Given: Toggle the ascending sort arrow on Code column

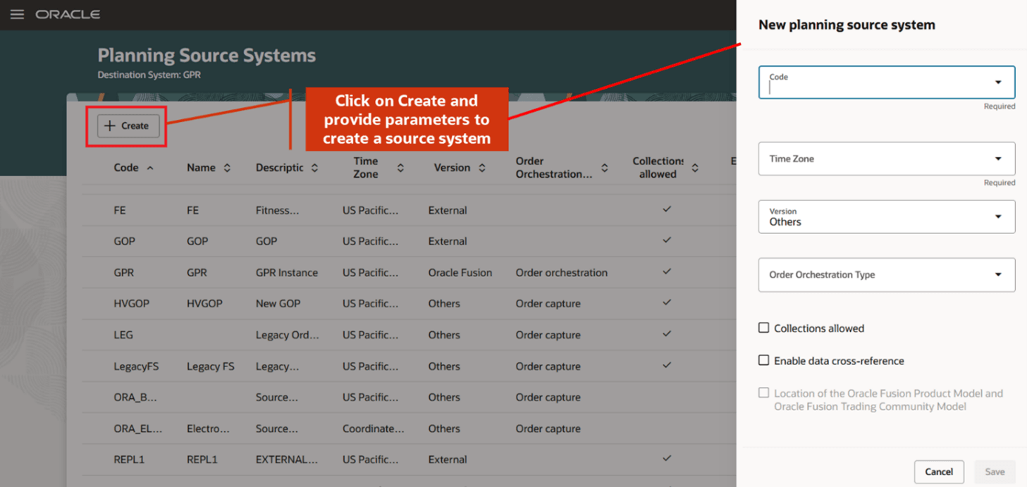Looking at the screenshot, I should (x=148, y=168).
